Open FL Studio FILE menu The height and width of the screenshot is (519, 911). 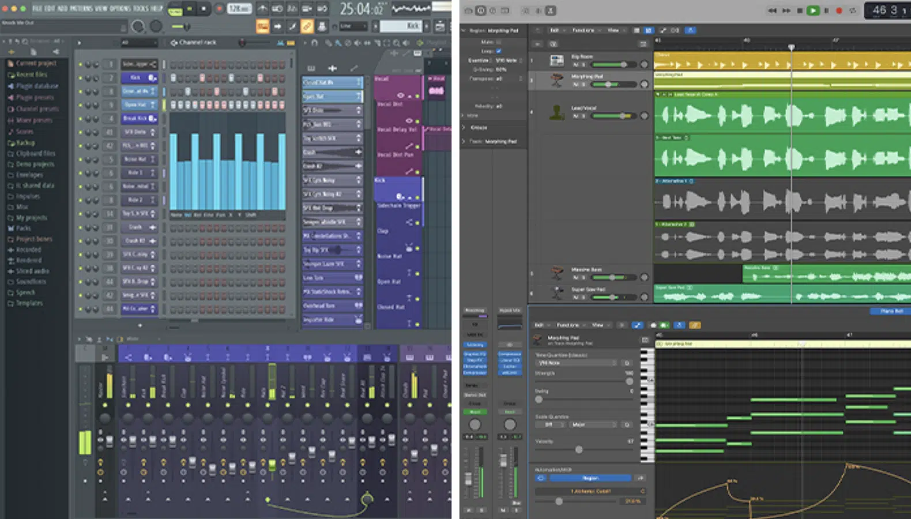click(x=37, y=9)
